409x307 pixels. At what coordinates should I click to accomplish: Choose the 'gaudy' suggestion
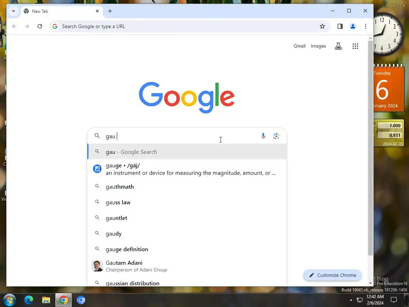(x=187, y=234)
